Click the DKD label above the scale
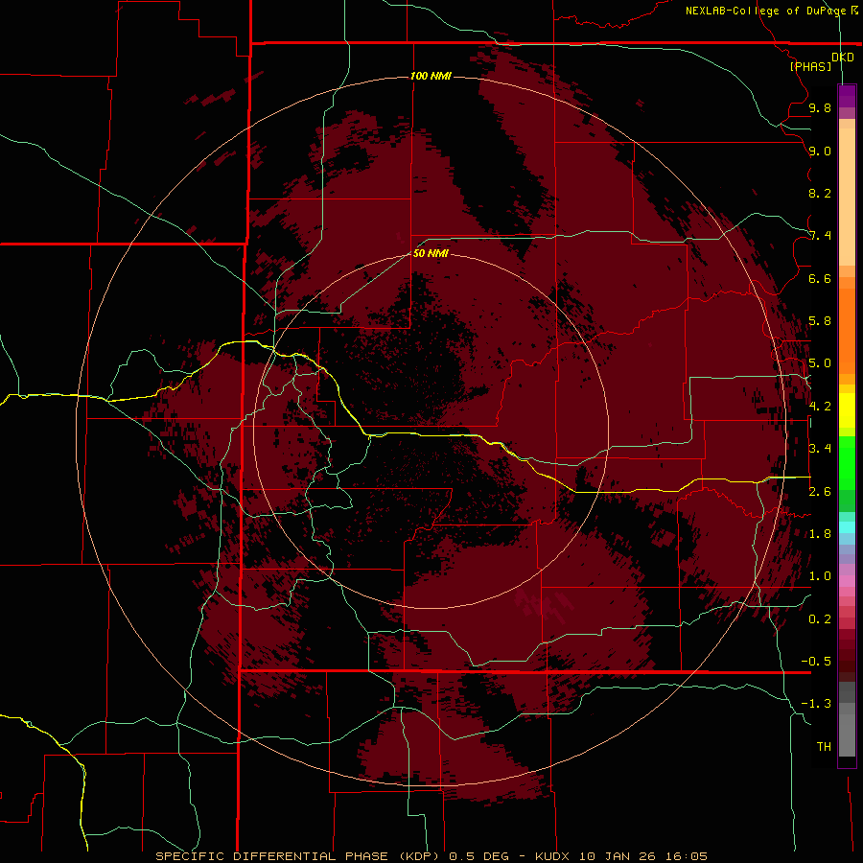The height and width of the screenshot is (863, 863). 842,58
